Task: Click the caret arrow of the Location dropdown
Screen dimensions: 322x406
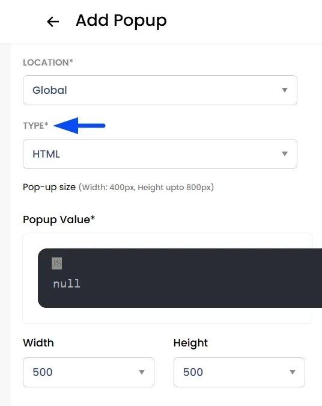Action: (x=285, y=90)
